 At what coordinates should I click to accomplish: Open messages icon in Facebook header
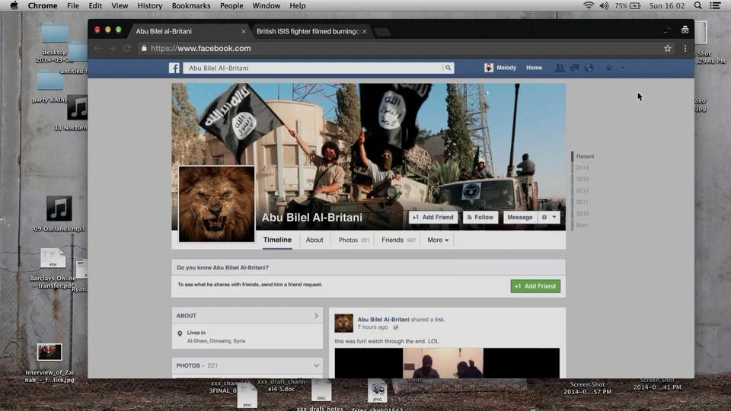point(574,68)
